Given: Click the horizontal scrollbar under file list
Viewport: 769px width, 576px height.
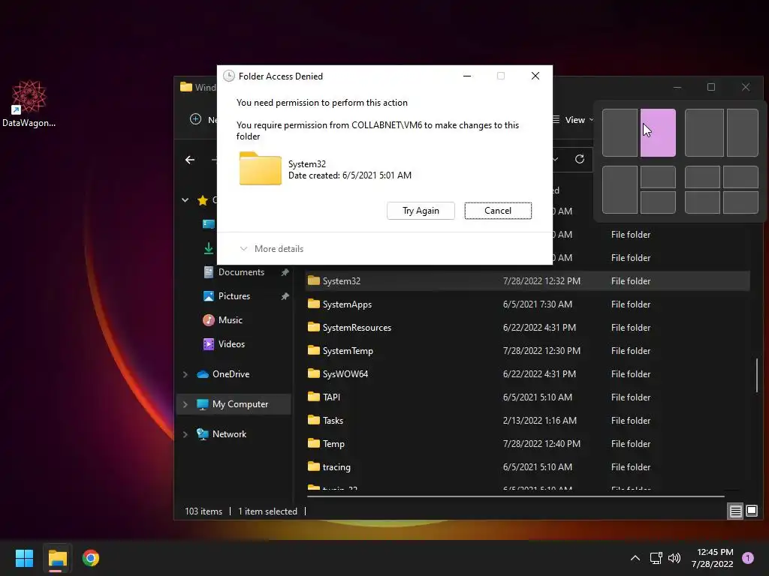Looking at the screenshot, I should pos(515,496).
